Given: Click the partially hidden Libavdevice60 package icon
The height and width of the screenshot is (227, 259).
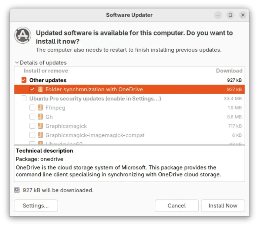Looking at the screenshot, I should (x=40, y=143).
